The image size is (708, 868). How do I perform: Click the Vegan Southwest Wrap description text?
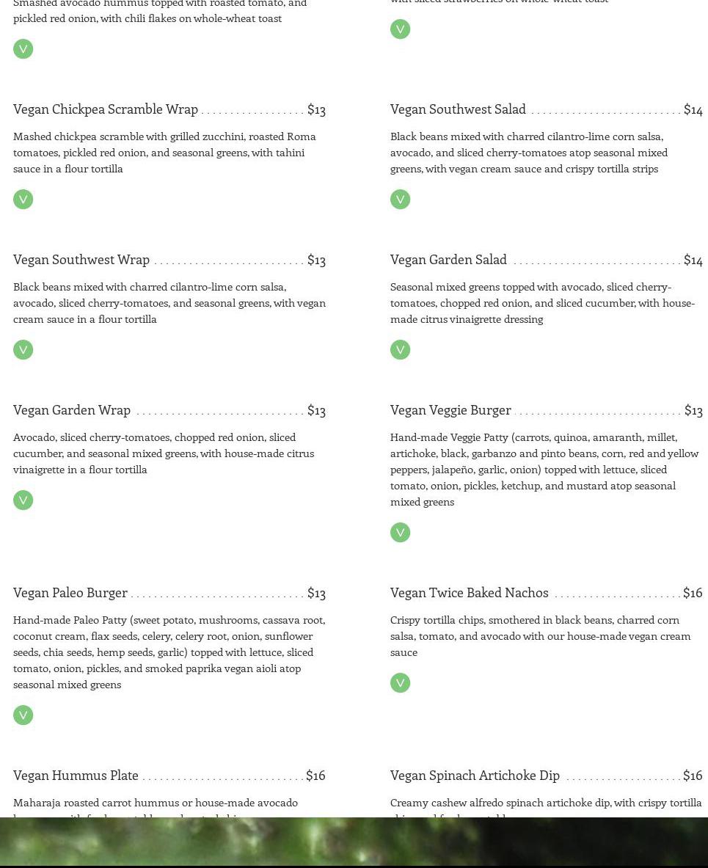pyautogui.click(x=169, y=302)
